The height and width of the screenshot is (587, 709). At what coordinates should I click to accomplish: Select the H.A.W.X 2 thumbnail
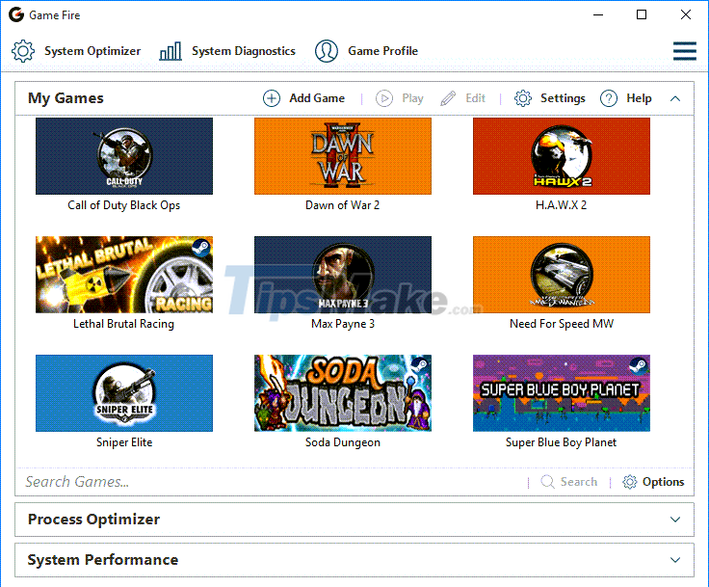[562, 156]
